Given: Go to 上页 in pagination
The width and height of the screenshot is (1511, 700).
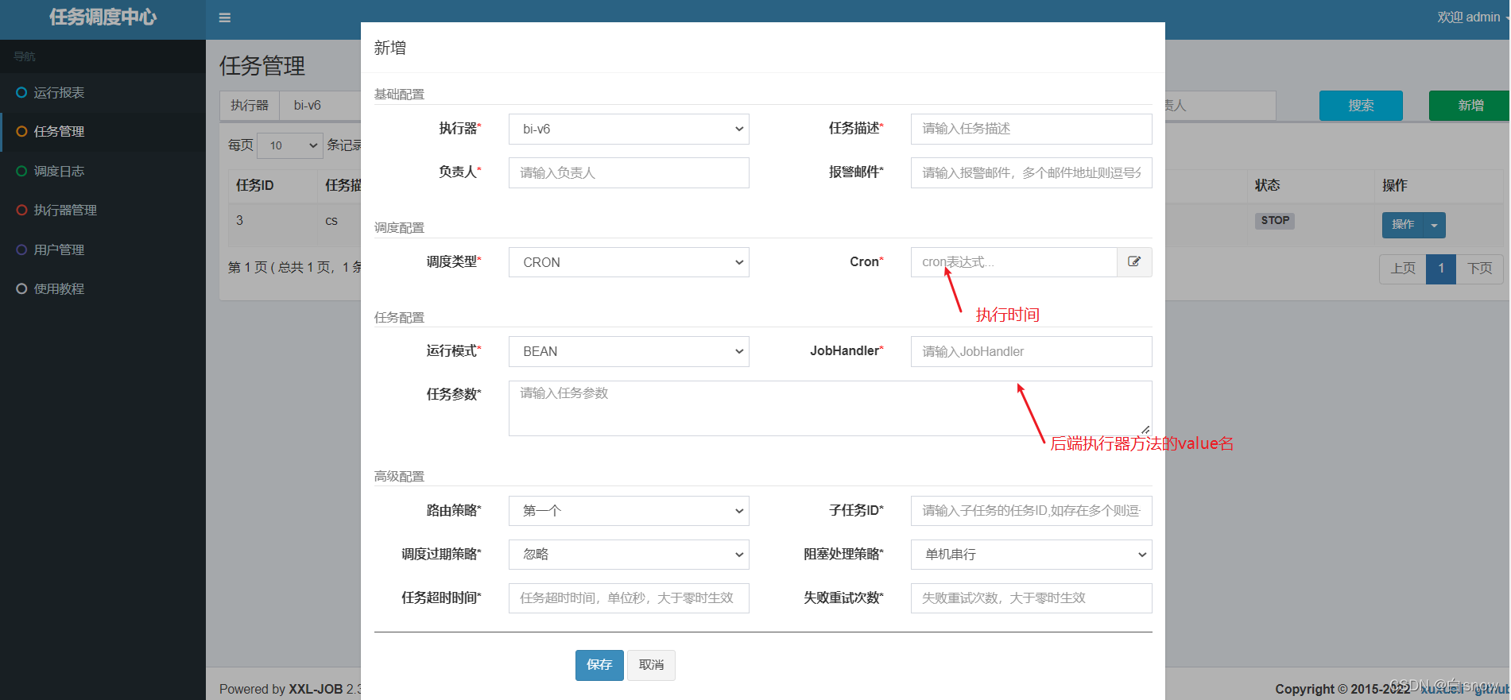Looking at the screenshot, I should coord(1403,269).
